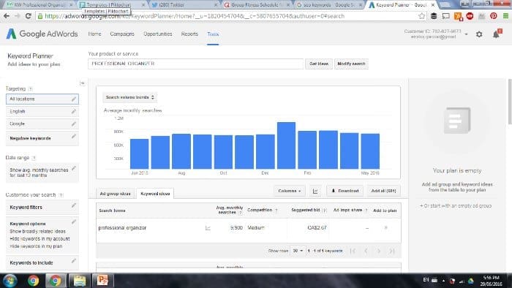The height and width of the screenshot is (288, 512).
Task: Reload the page with the refresh icon
Action: pos(28,16)
